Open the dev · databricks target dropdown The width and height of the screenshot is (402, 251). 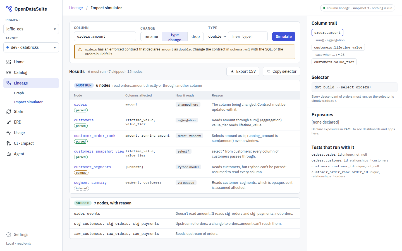click(x=31, y=47)
